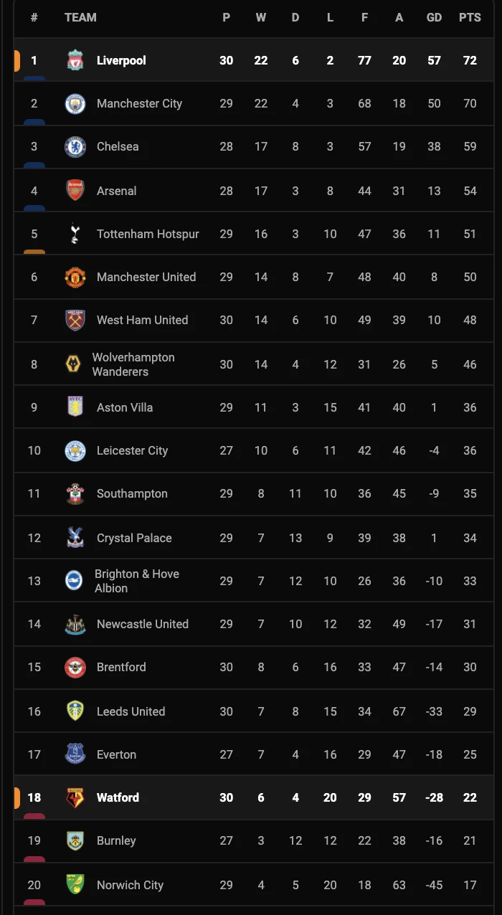The image size is (502, 915).
Task: Click the Newcastle United team name
Action: [142, 624]
